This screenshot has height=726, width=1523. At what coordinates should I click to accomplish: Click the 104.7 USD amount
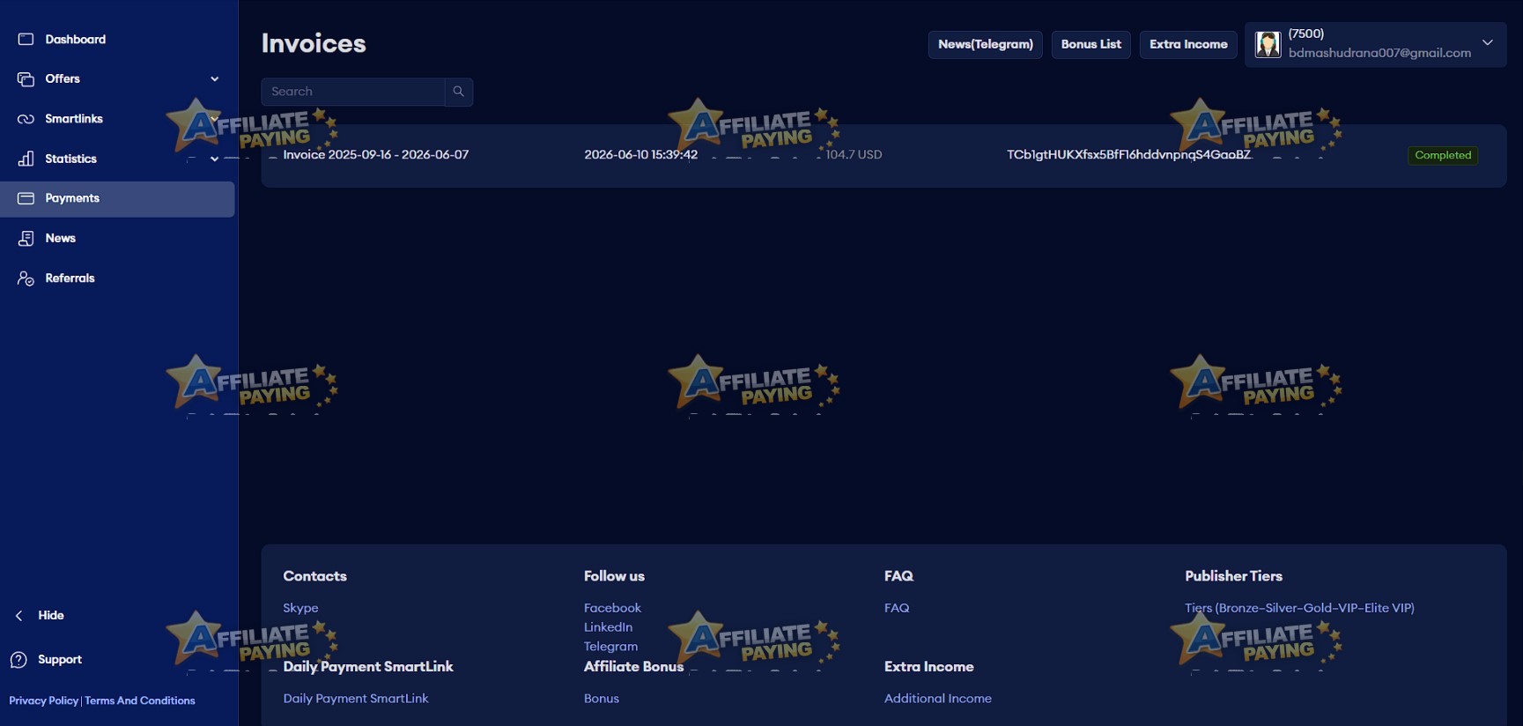tap(854, 155)
